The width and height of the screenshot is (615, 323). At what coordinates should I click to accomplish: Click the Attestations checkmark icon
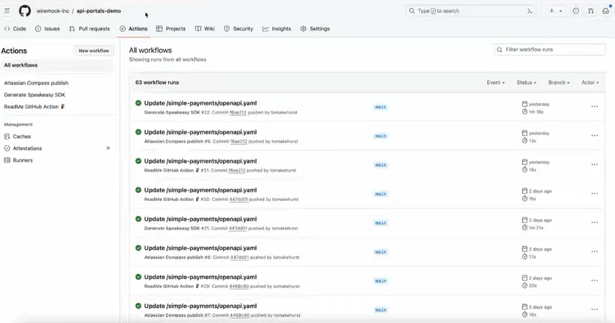click(x=7, y=148)
